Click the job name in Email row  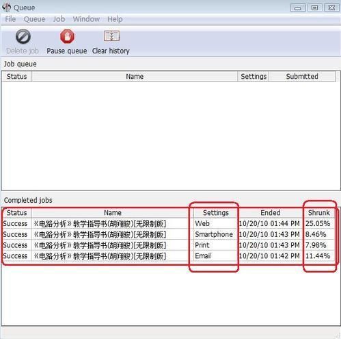[100, 256]
